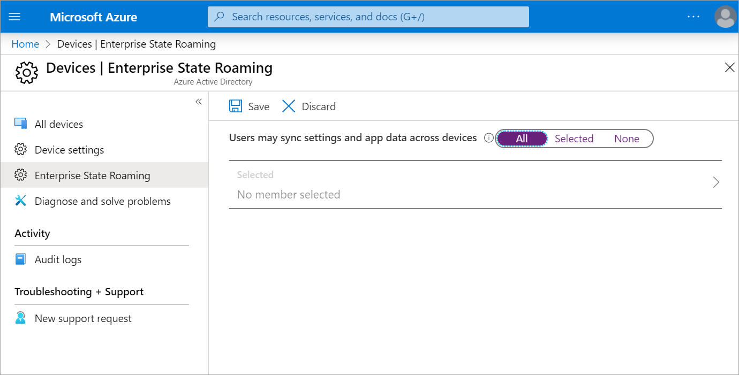Viewport: 739px width, 375px height.
Task: Open Device settings menu item
Action: (x=104, y=150)
